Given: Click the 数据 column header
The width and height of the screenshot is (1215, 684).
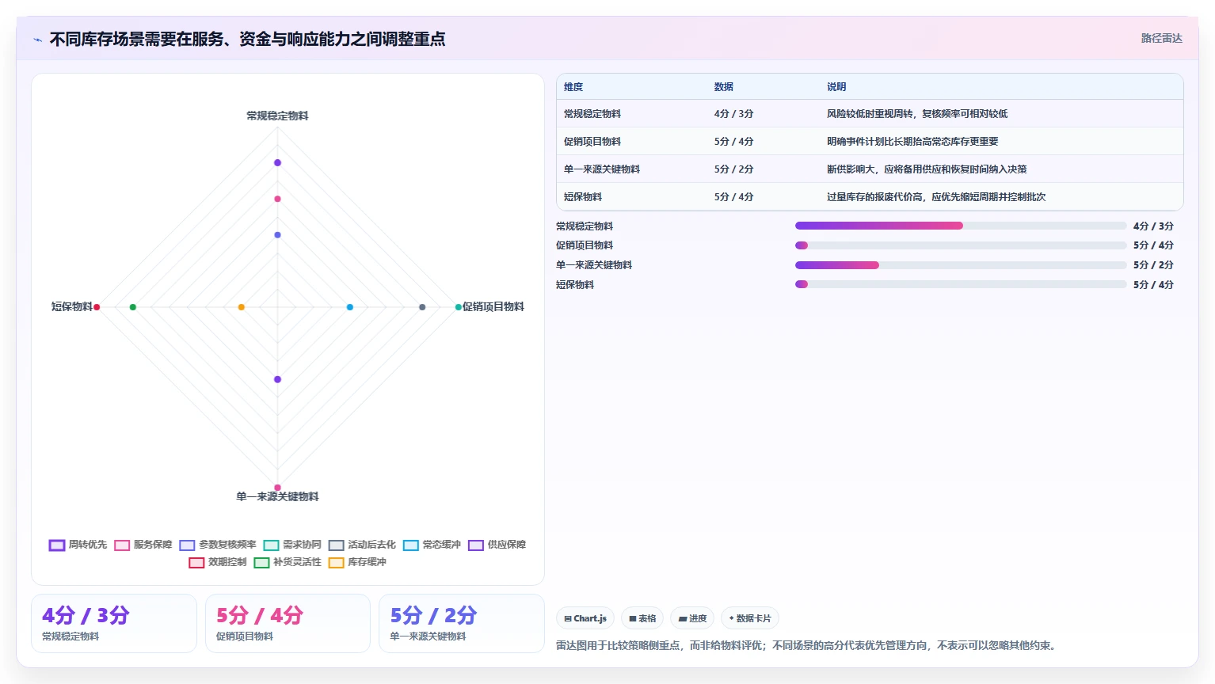Looking at the screenshot, I should tap(724, 87).
